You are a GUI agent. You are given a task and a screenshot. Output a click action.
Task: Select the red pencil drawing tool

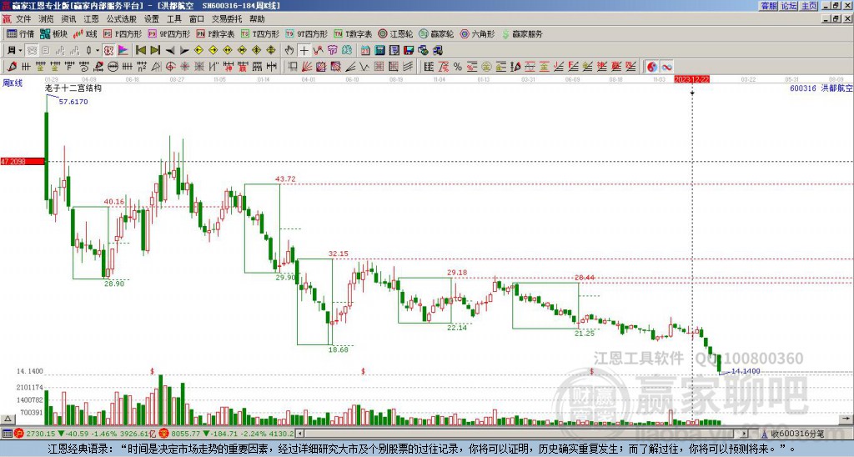(x=12, y=67)
